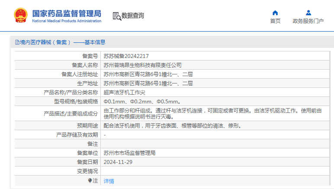This screenshot has height=189, width=334.
Task: Select record number 苏苏械备20242217
Action: click(126, 56)
